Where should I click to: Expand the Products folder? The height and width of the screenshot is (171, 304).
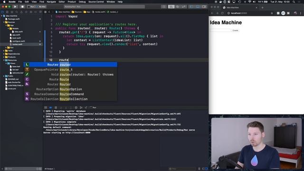[x=4, y=57]
